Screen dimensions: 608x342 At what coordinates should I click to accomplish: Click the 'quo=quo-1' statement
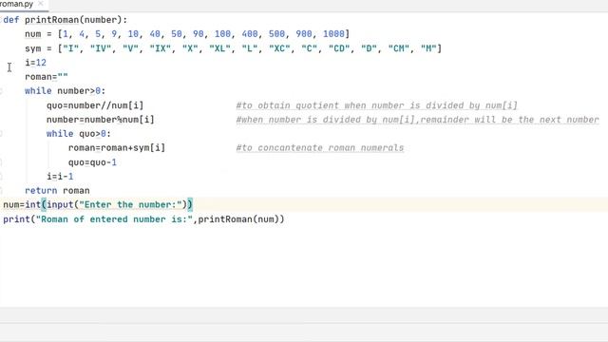coord(92,162)
